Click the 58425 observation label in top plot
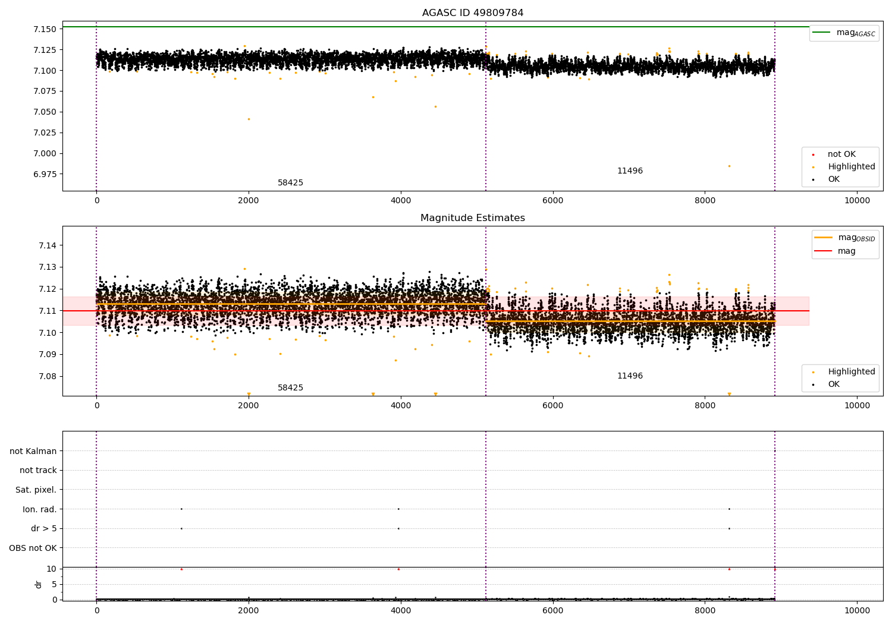Screen dimensions: 892x624 click(x=290, y=183)
